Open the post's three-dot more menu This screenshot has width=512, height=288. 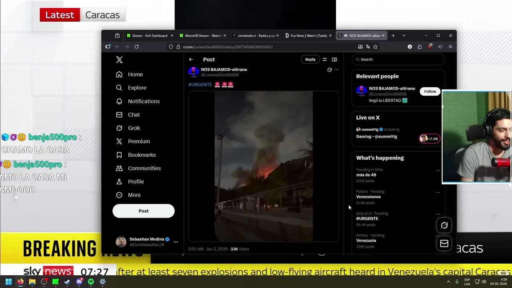click(x=336, y=70)
